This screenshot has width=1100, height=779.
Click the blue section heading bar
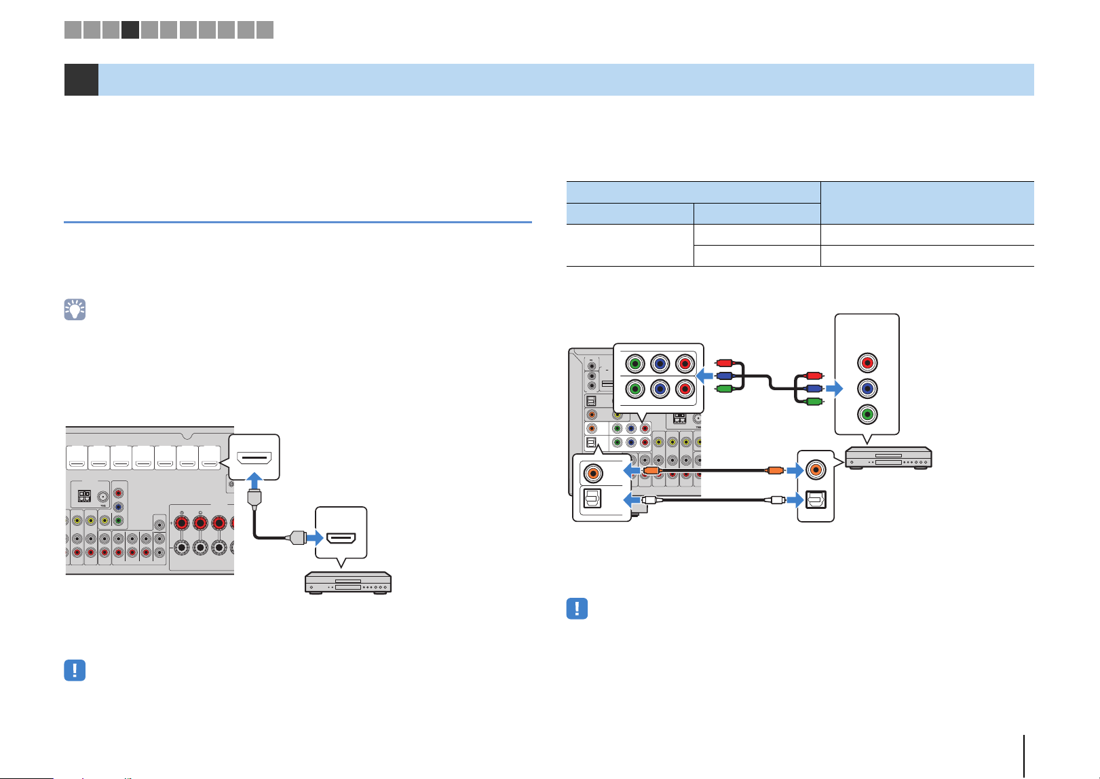pyautogui.click(x=566, y=79)
